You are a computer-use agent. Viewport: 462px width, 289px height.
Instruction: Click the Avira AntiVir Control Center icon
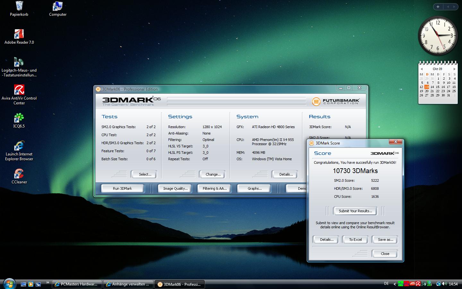tap(19, 90)
